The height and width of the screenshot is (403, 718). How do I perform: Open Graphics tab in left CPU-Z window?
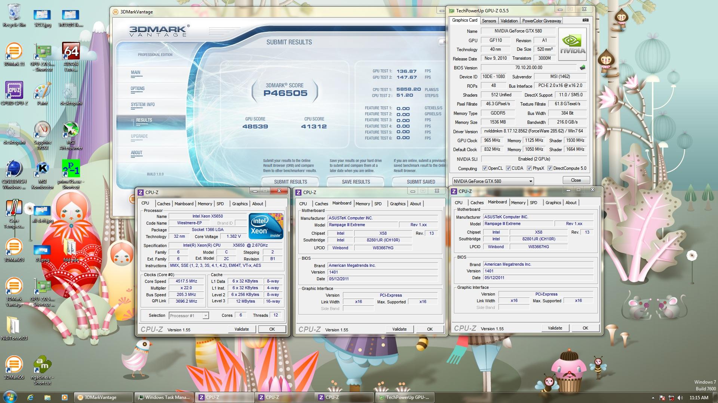click(240, 204)
